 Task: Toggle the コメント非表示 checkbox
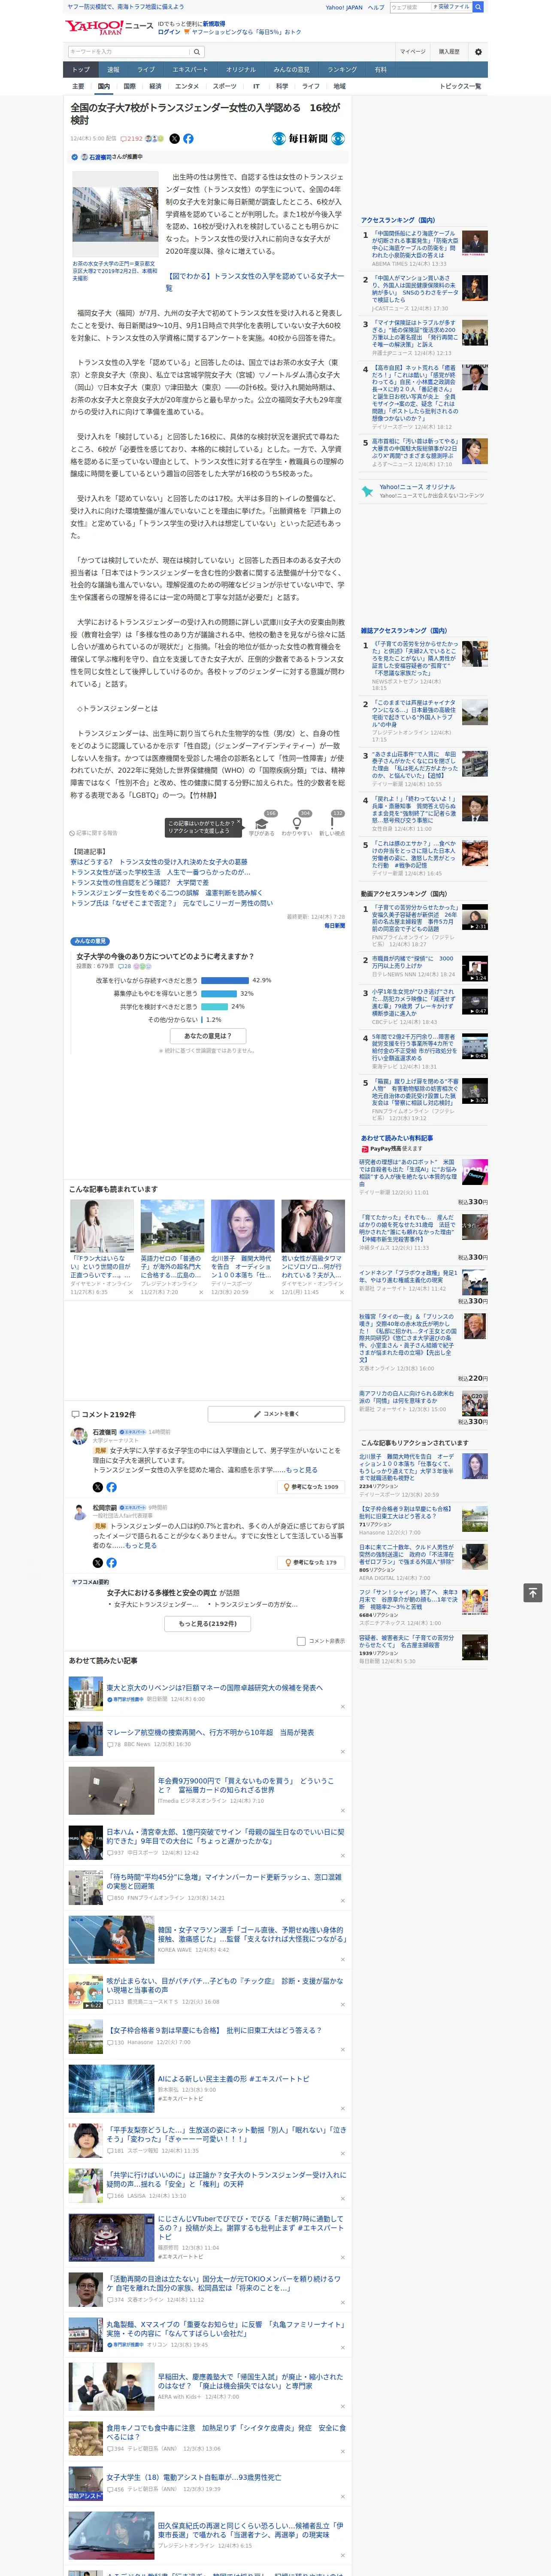301,1641
